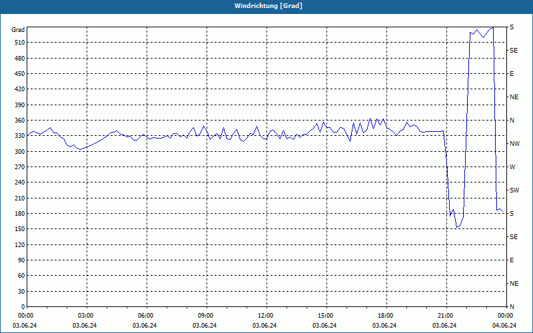Select the SW compass label on the right axis
This screenshot has height=333, width=533.
pos(514,190)
